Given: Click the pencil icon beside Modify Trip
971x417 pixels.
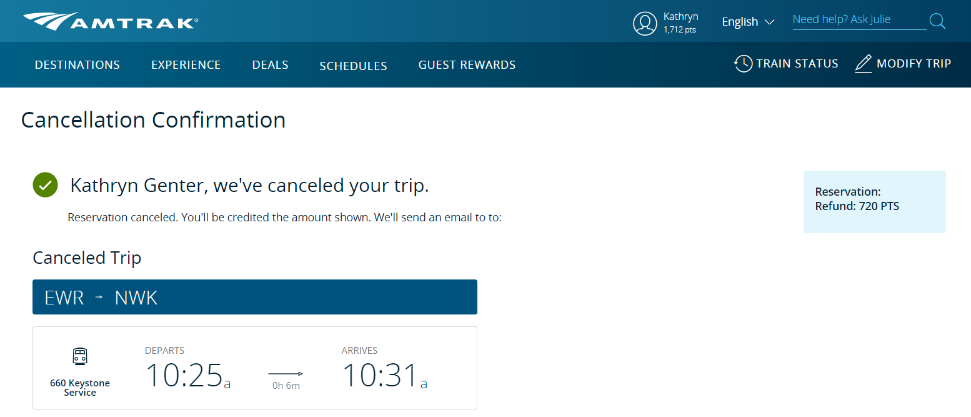Looking at the screenshot, I should point(864,63).
